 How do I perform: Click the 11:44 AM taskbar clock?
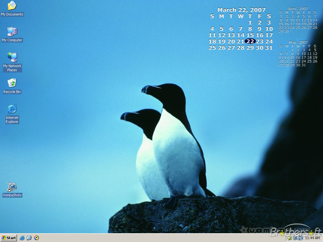(313, 238)
